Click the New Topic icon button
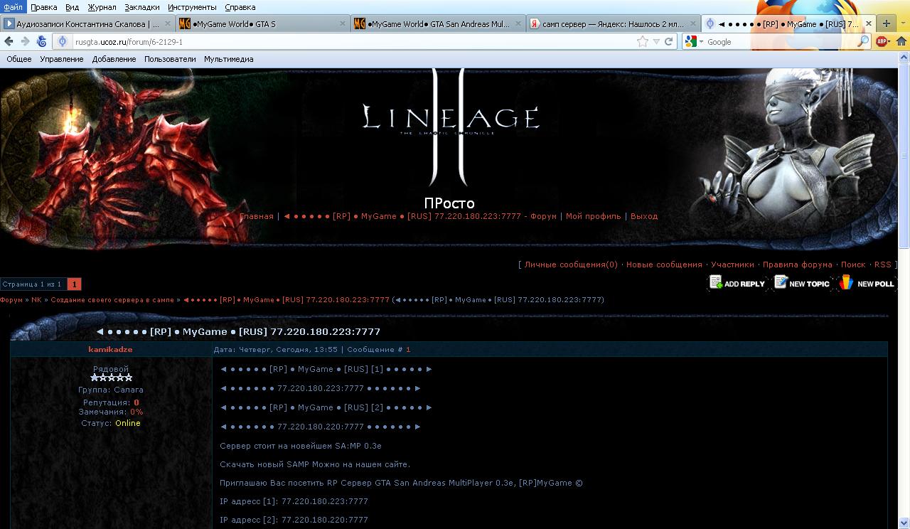Screen dimensions: 910x529 coord(802,283)
